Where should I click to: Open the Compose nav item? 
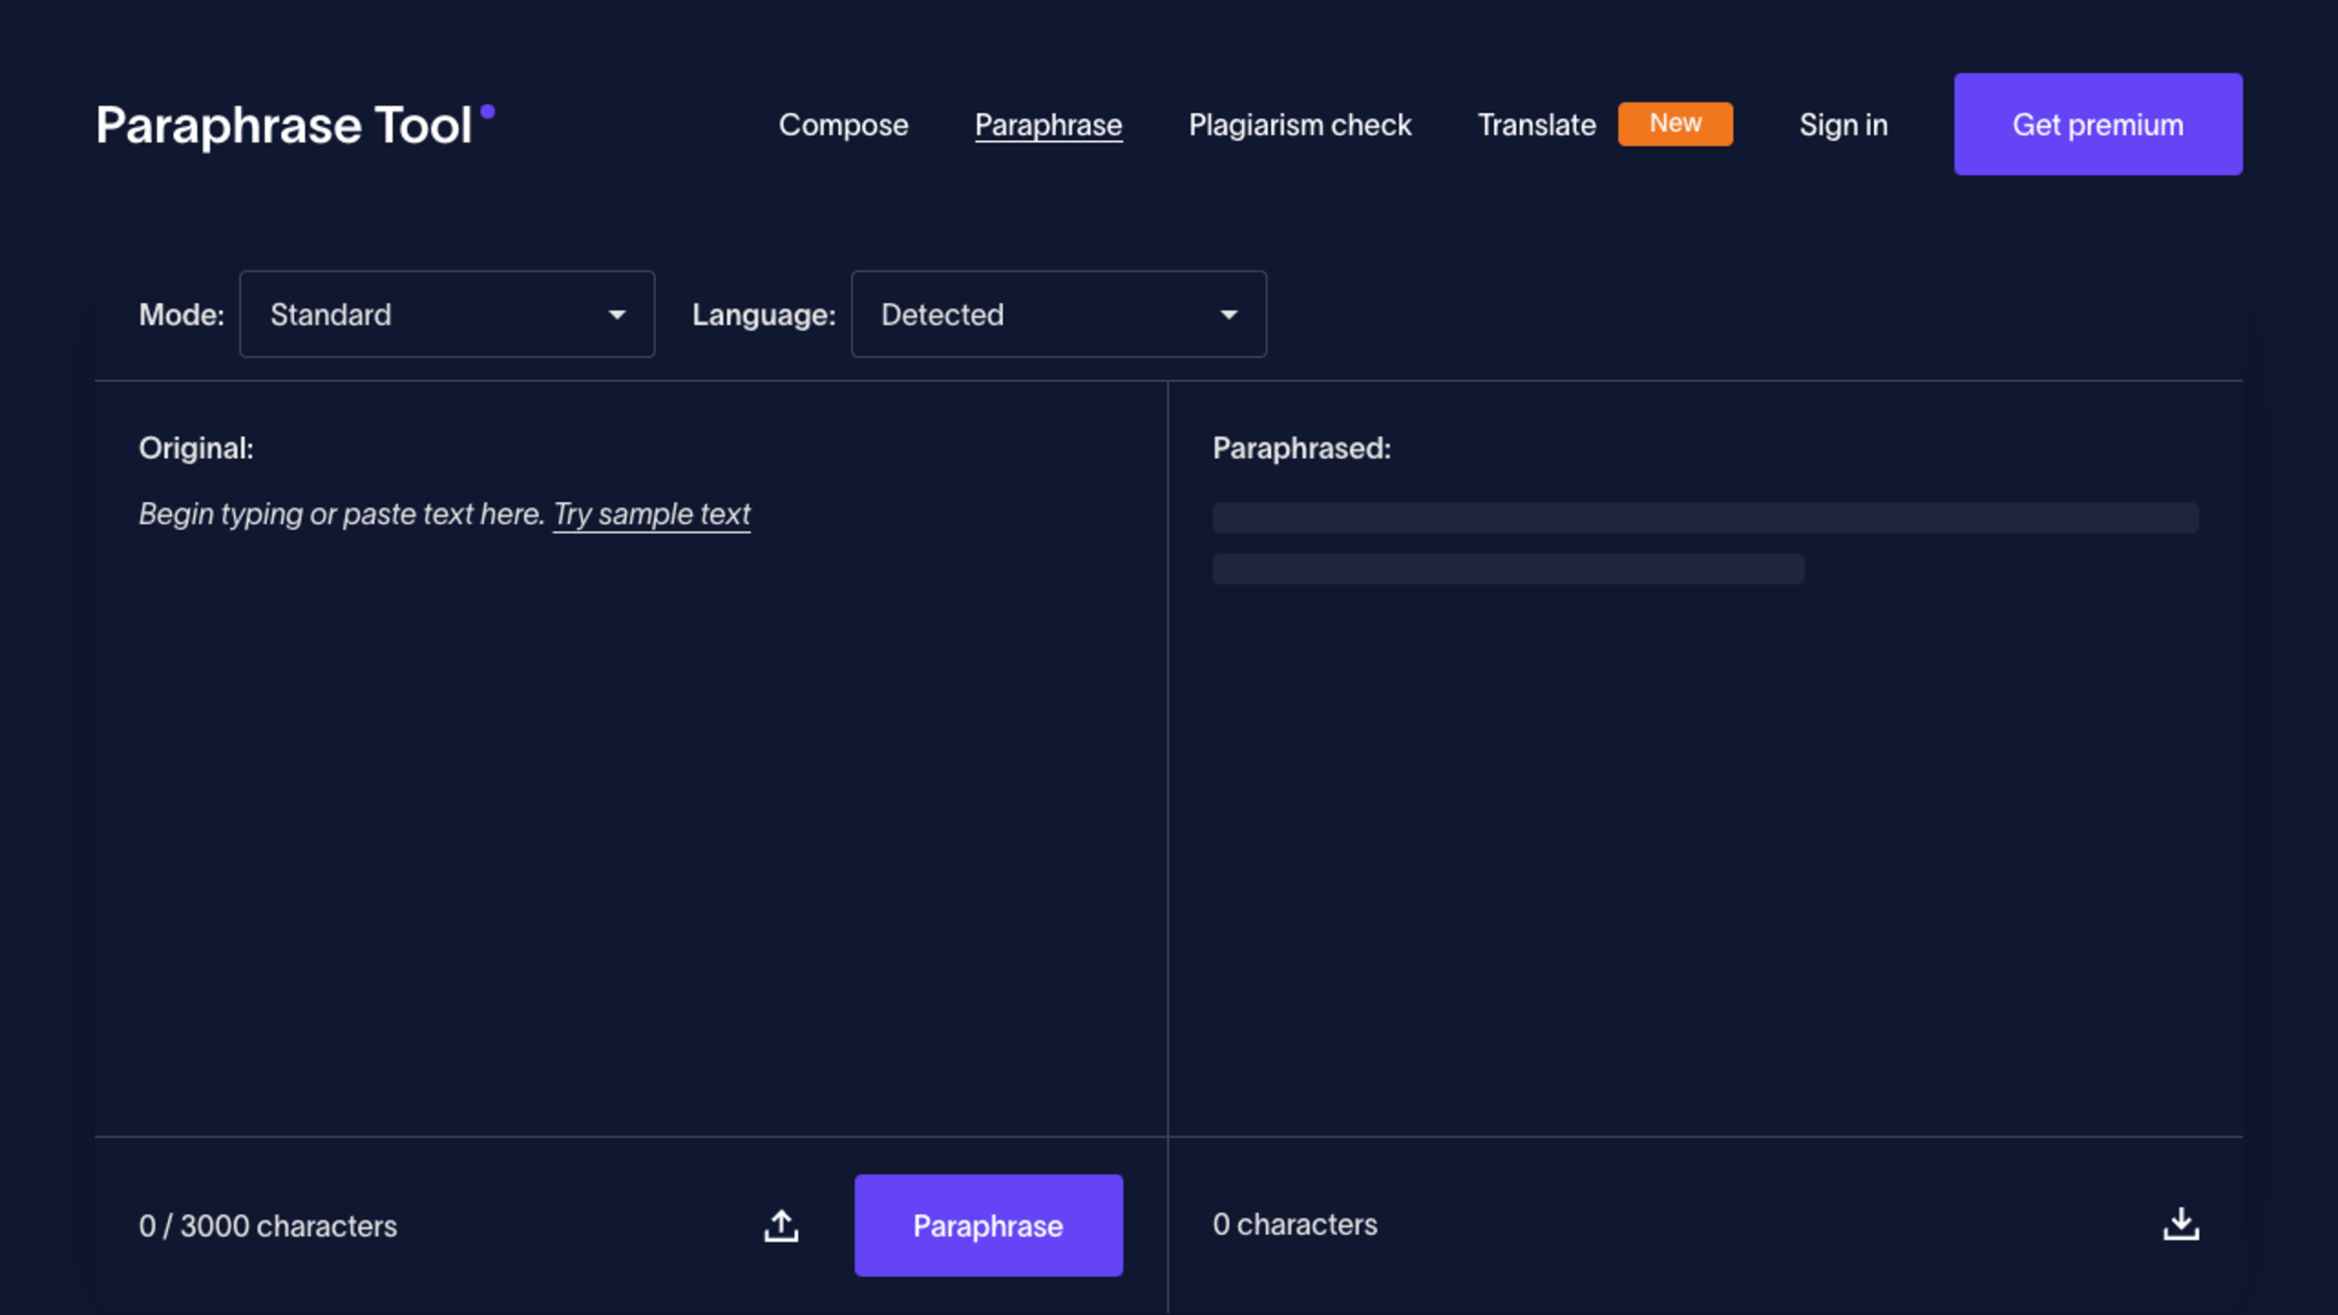(843, 125)
